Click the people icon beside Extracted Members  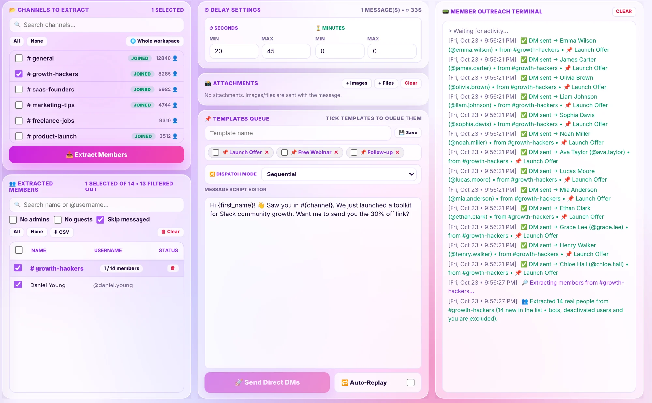[13, 184]
